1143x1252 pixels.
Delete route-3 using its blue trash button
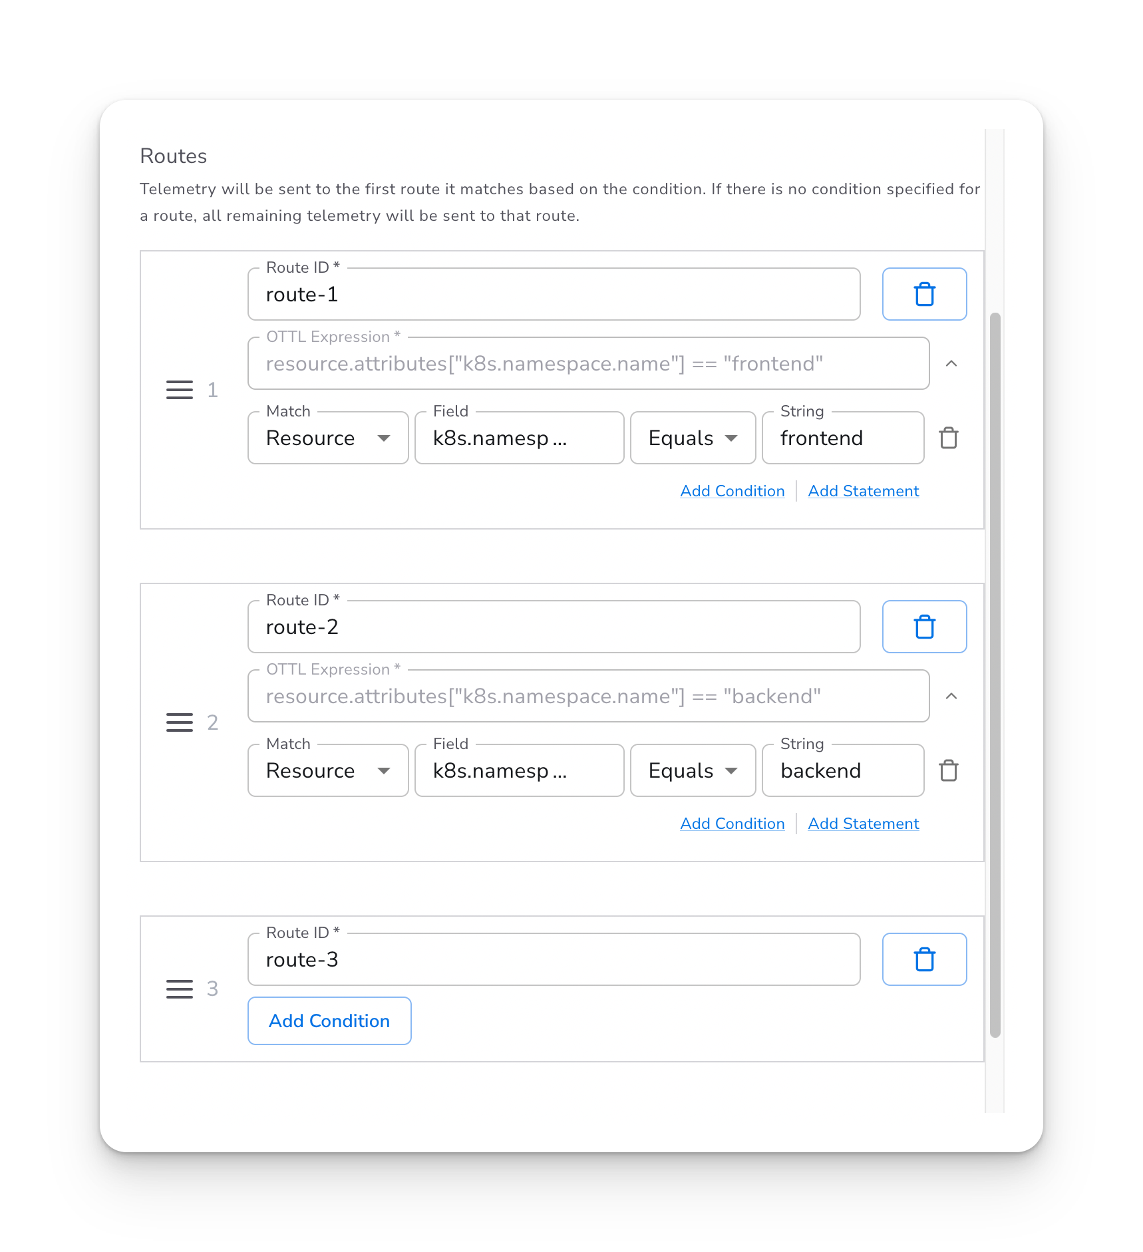tap(923, 959)
